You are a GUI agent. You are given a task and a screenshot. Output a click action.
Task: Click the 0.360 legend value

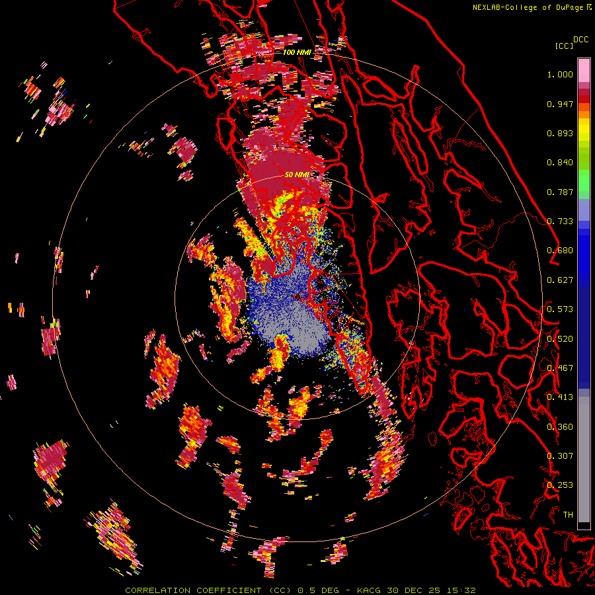(x=560, y=427)
